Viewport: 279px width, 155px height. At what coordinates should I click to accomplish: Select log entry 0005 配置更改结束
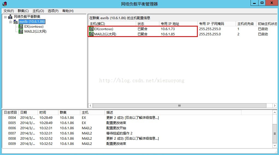tap(137, 123)
